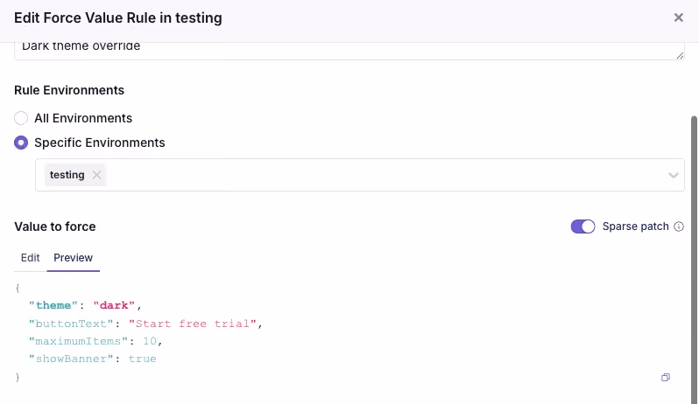
Task: Click the "maximumItems" key in preview
Action: pos(78,341)
